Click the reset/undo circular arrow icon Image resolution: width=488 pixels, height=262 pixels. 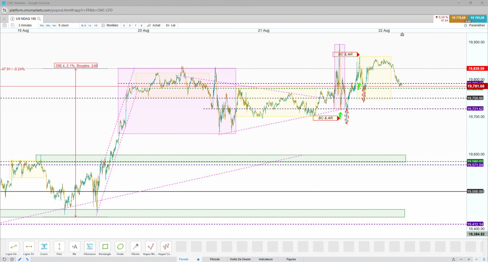4,259
